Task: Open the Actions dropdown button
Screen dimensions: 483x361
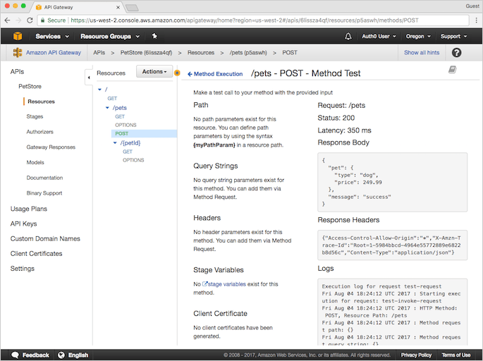Action: [x=154, y=71]
